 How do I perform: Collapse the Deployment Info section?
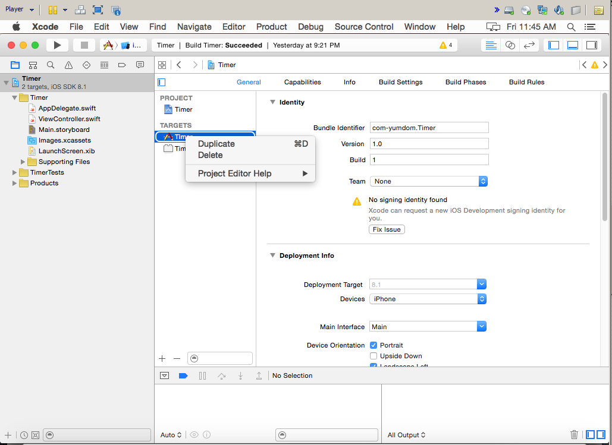point(272,255)
